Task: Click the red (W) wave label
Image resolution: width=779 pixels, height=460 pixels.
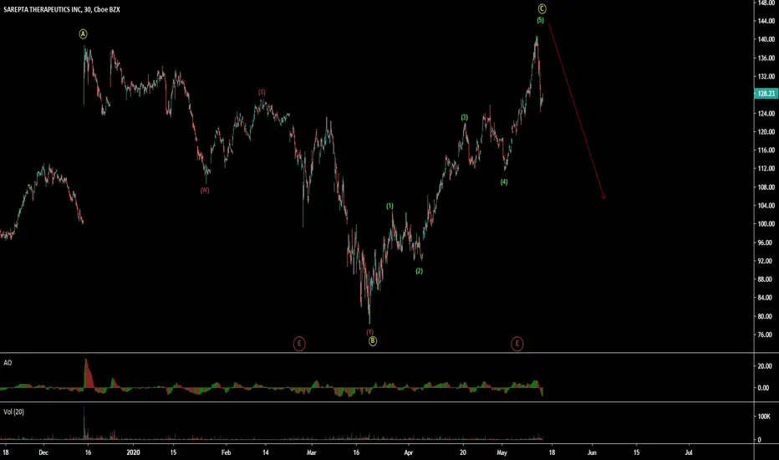Action: click(x=205, y=191)
